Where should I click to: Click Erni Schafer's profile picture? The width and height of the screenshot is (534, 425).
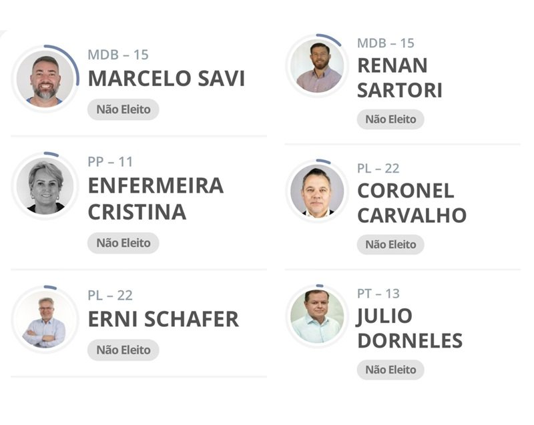45,320
